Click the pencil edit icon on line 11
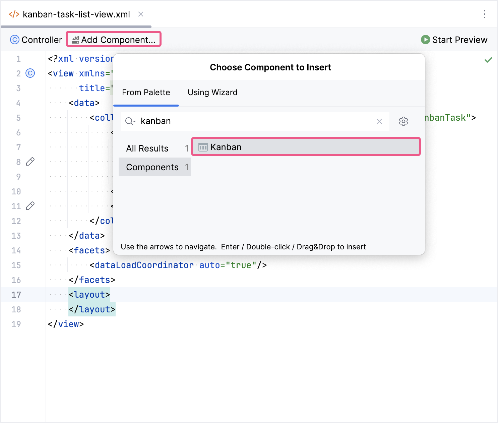This screenshot has height=423, width=498. pos(30,205)
